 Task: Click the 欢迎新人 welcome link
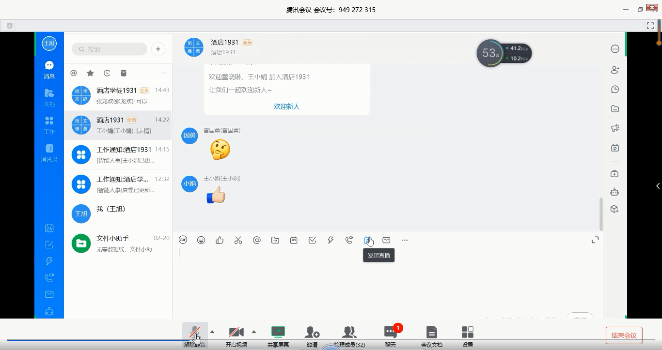[286, 107]
